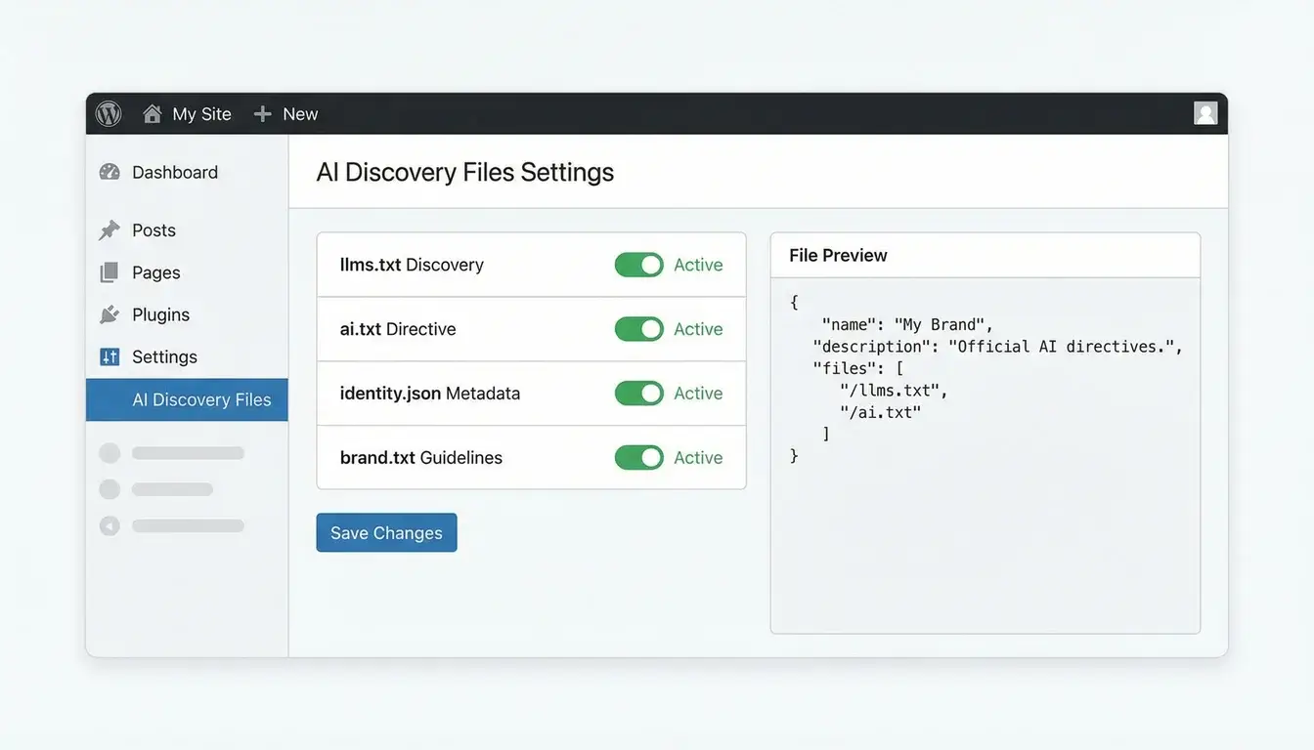Open the user avatar in the admin bar
Image resolution: width=1314 pixels, height=750 pixels.
tap(1205, 113)
